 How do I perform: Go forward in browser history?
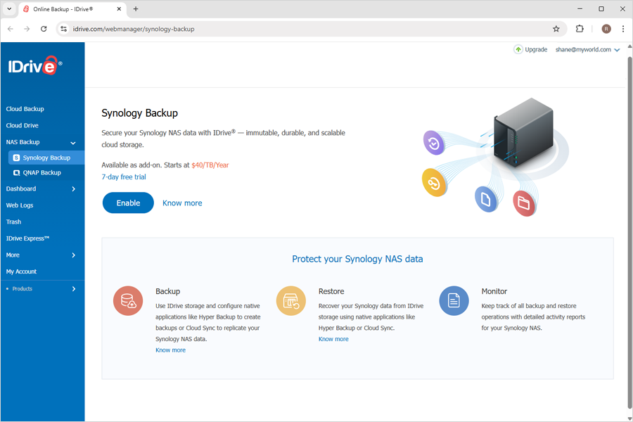(27, 29)
